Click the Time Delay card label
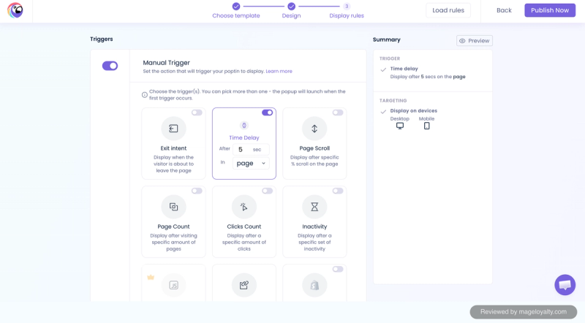Screen dimensions: 585x323 pyautogui.click(x=244, y=137)
